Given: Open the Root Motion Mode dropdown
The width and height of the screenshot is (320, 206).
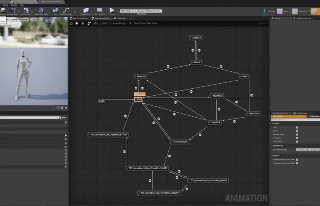Looking at the screenshot, I should coord(308,150).
